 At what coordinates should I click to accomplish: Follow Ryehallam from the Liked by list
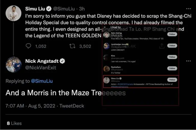pos(172,69)
